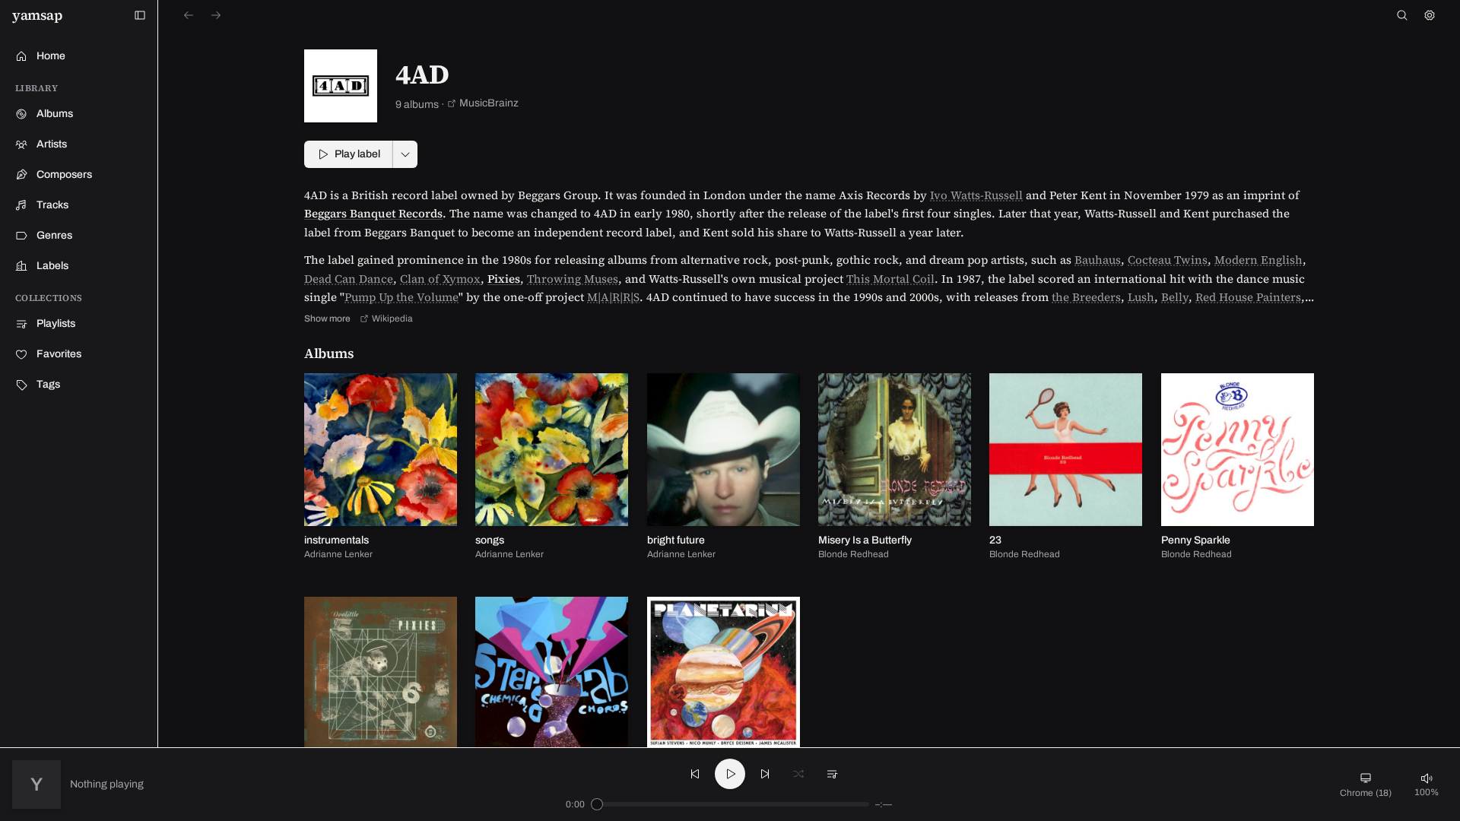This screenshot has height=821, width=1460.
Task: Expand description with Show more
Action: click(327, 319)
